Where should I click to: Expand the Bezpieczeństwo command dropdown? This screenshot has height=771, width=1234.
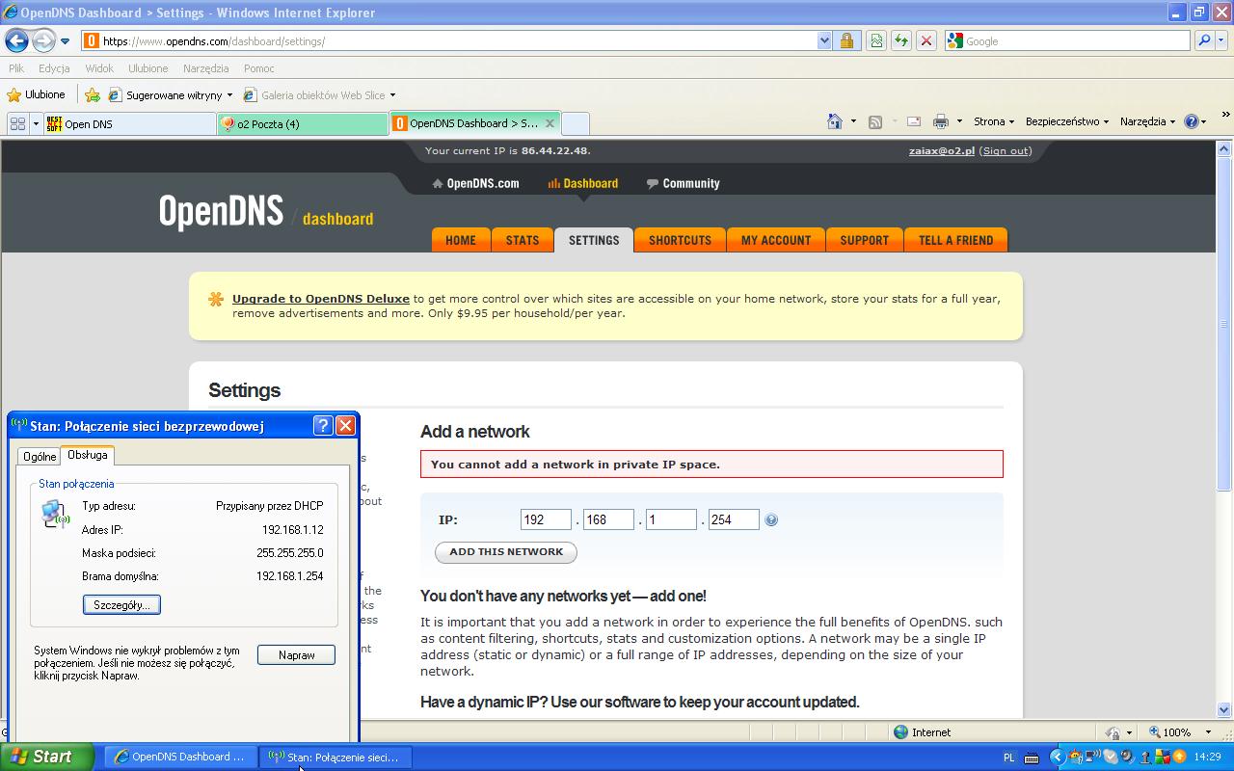click(x=1066, y=121)
